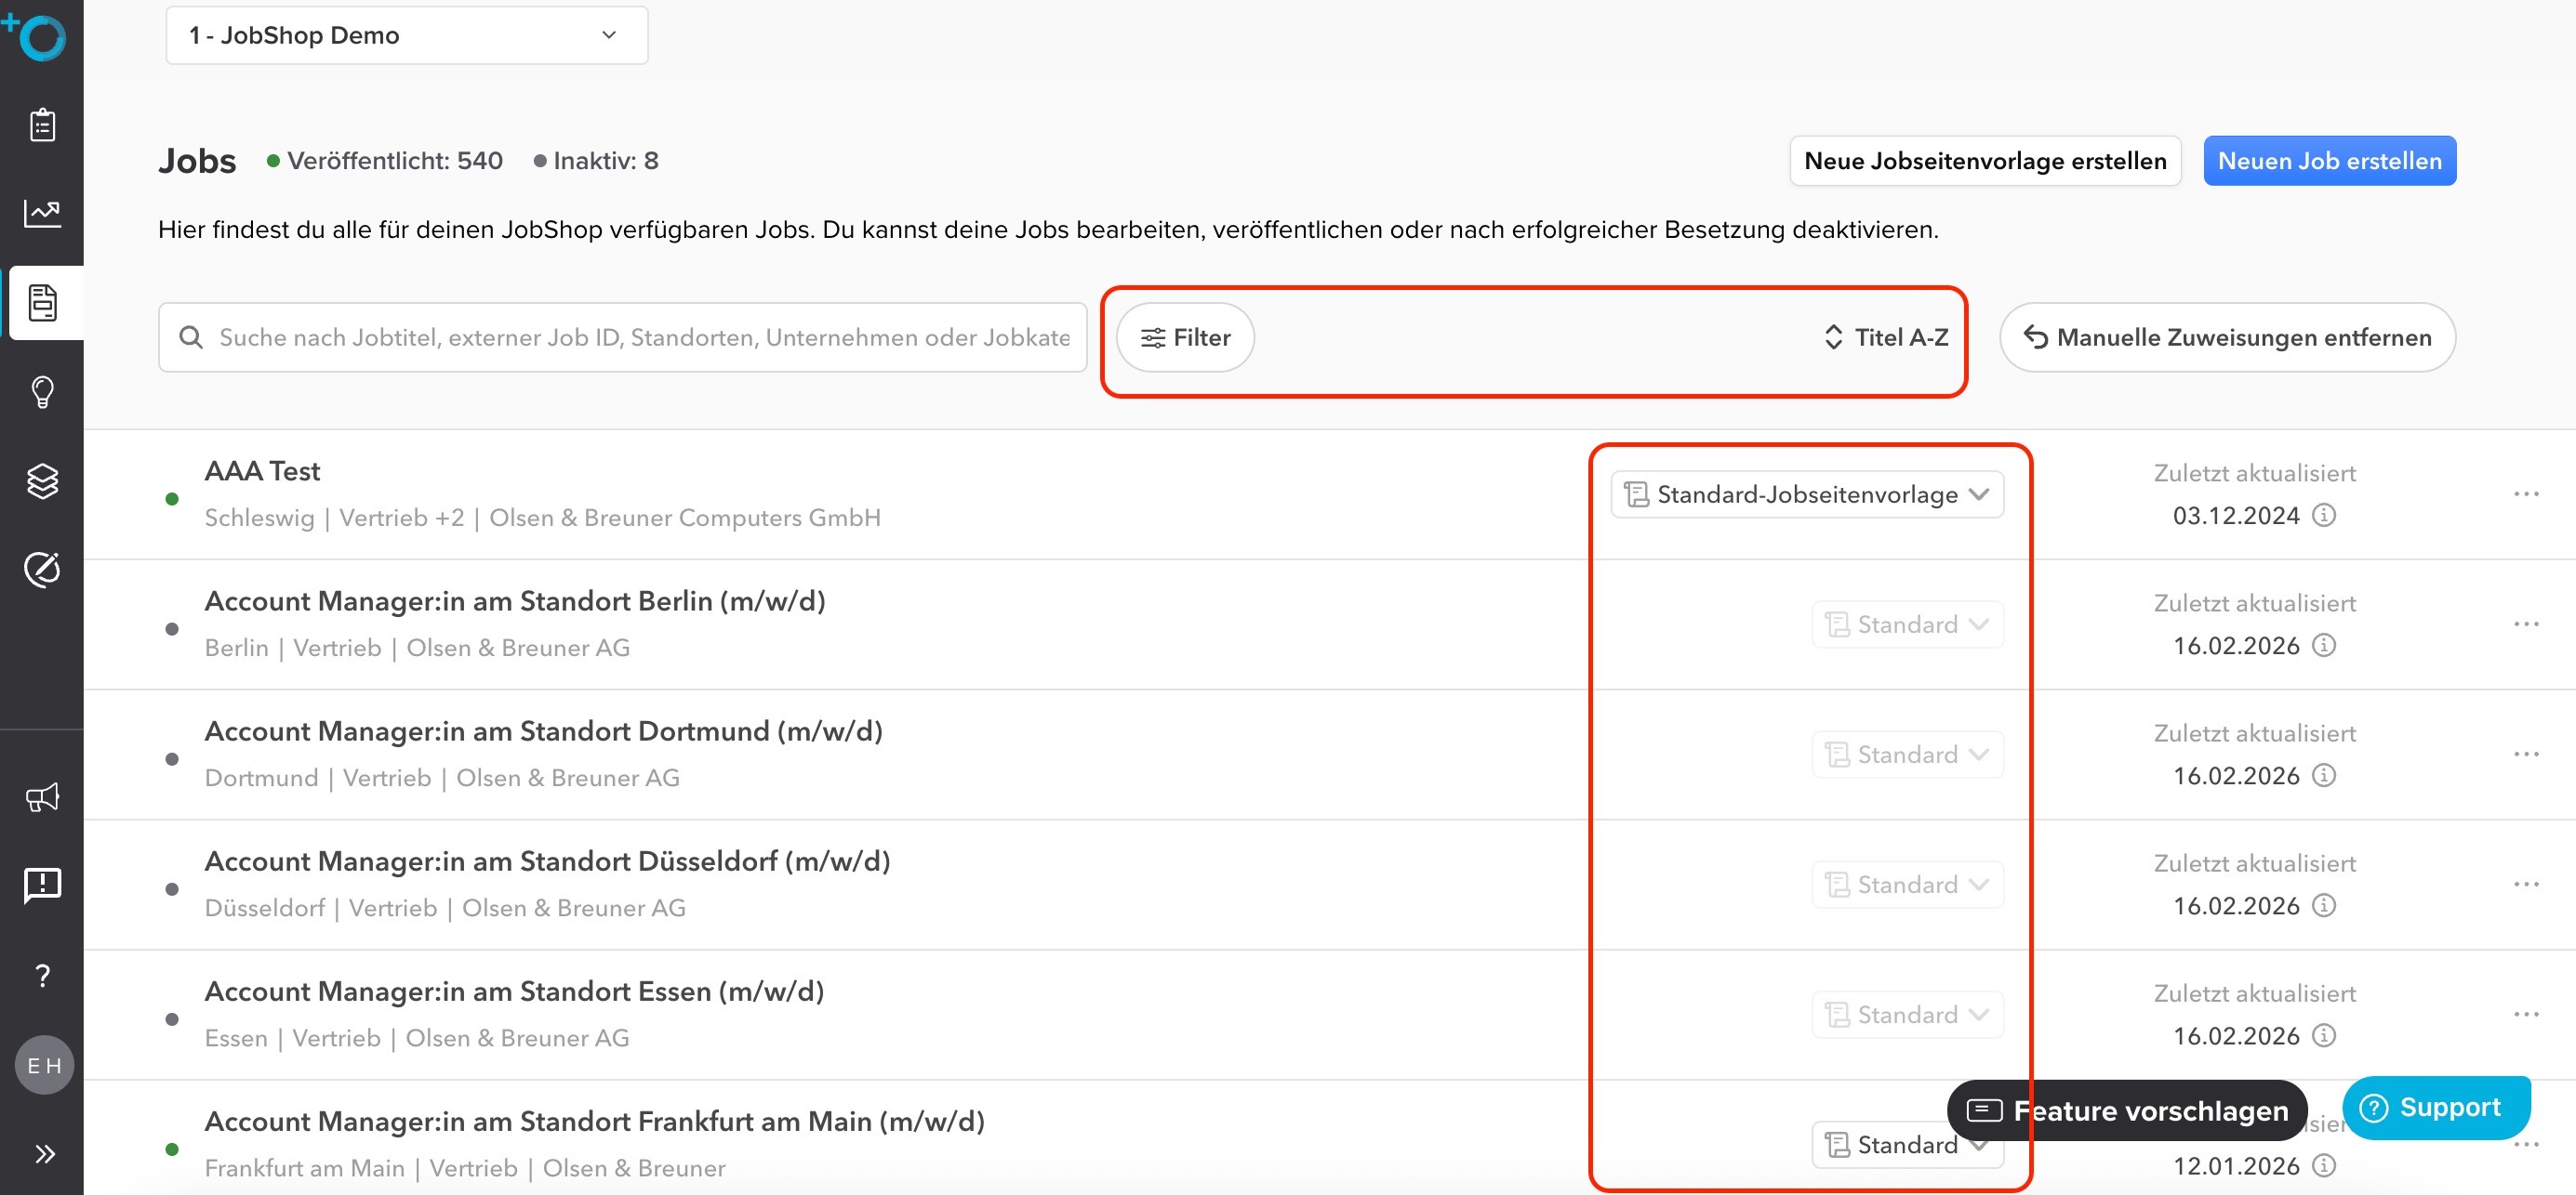The height and width of the screenshot is (1195, 2576).
Task: Open the EH user avatar
Action: point(44,1065)
